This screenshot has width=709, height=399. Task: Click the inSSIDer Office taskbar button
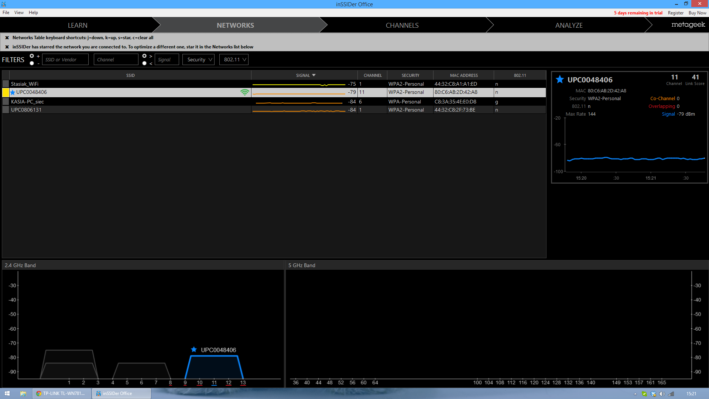point(121,393)
